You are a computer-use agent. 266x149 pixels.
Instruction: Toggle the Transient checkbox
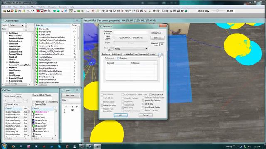[x=118, y=58]
